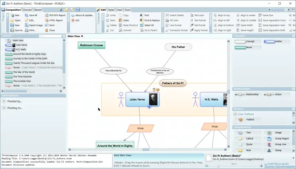
Task: Open Find & Replace
Action: click(x=150, y=20)
